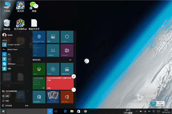Screen dimensions: 172x114
Task: Click the tile group options bars icon
Action: pyautogui.click(x=70, y=60)
